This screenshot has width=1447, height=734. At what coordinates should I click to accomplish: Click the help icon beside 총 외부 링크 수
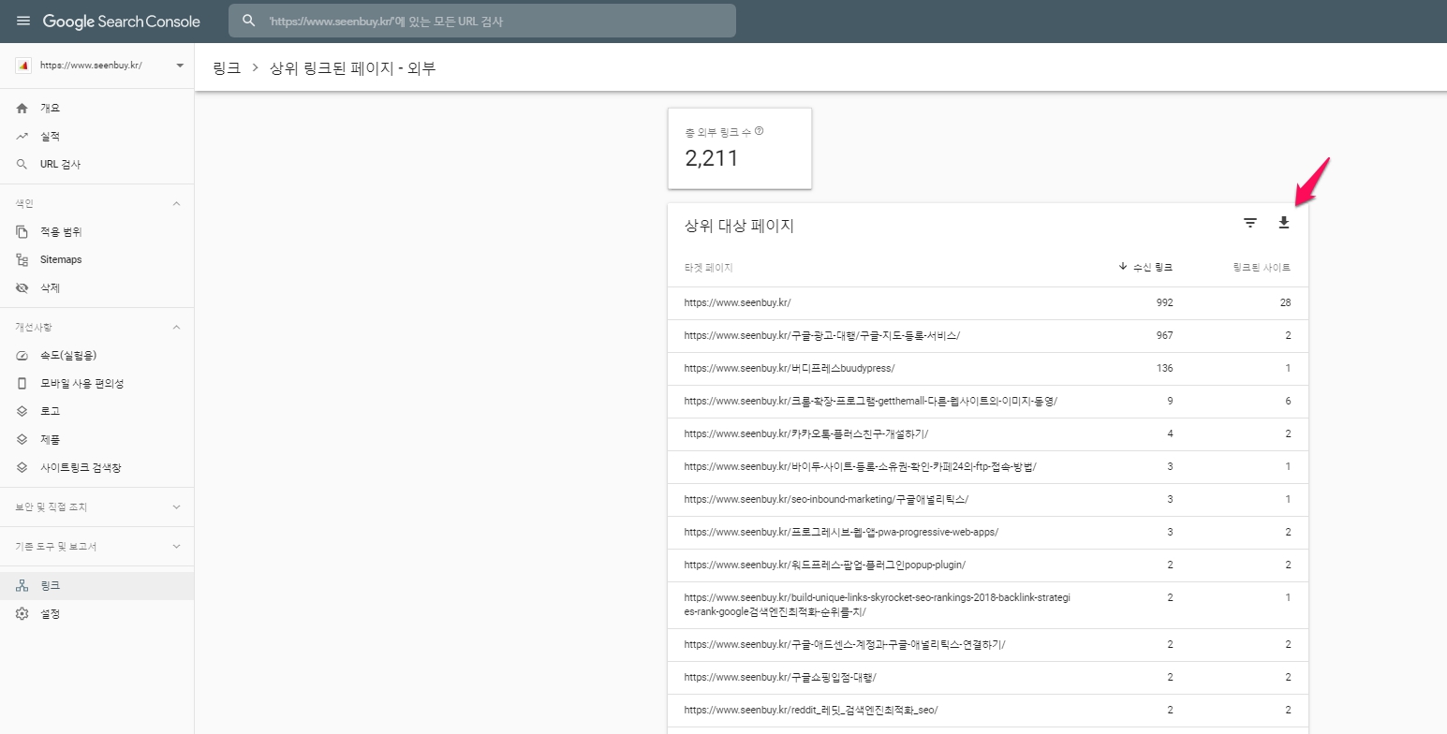click(759, 131)
